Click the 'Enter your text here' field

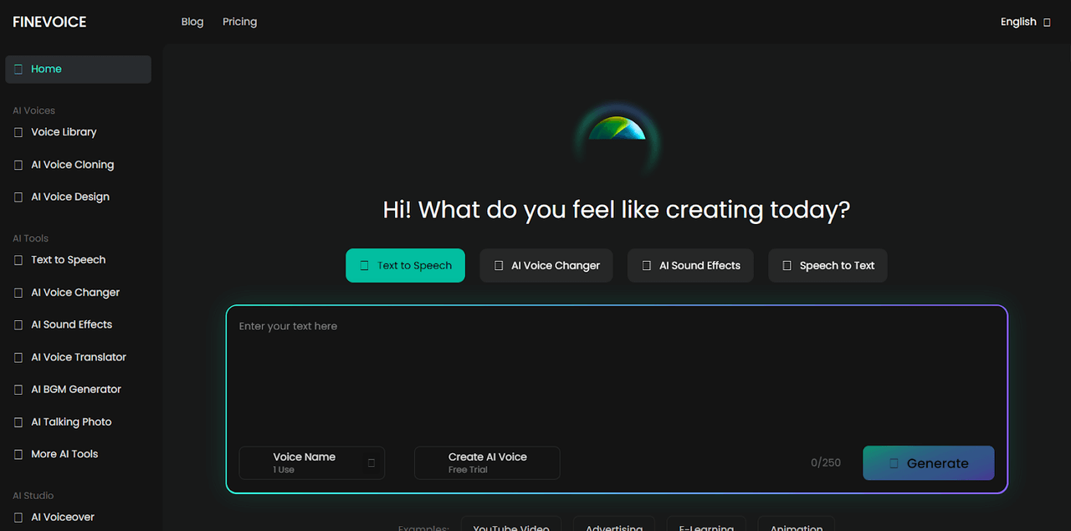pos(617,376)
